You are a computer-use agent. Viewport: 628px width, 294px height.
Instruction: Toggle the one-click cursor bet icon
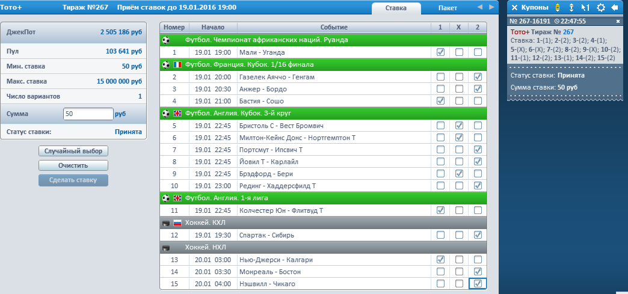(x=585, y=8)
